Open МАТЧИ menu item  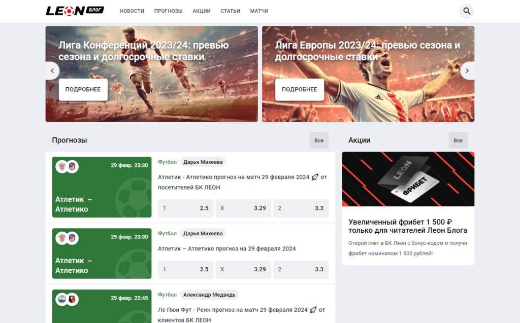coord(259,11)
